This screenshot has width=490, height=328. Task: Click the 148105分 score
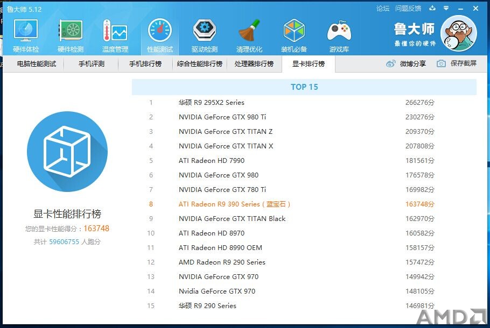tap(420, 291)
